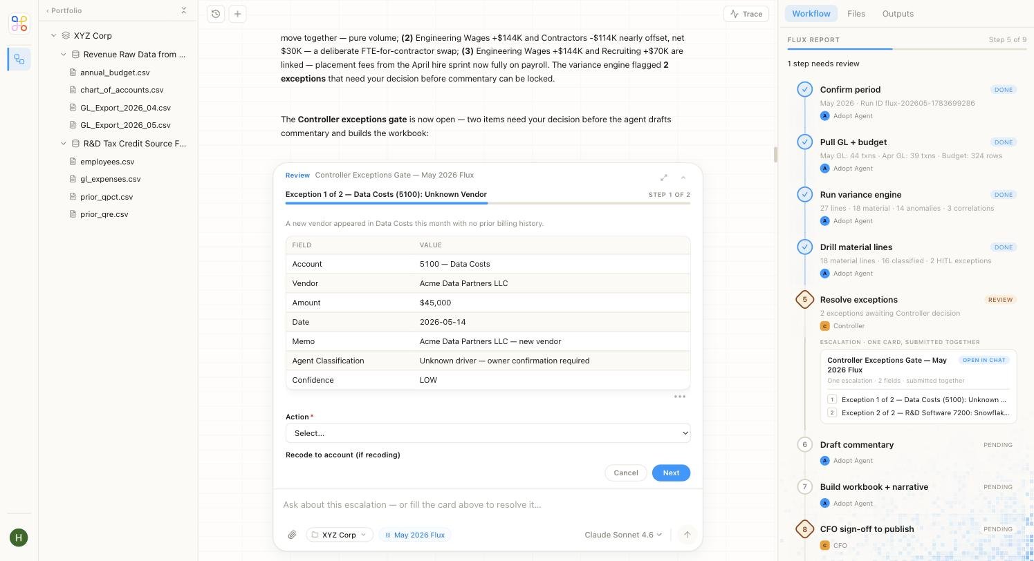Click Next on review card
Screen dimensions: 1034x561
(671, 473)
